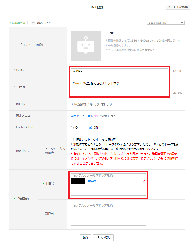Click the 21/100 character counter text
Screen dimensions: 193x252
point(178,93)
